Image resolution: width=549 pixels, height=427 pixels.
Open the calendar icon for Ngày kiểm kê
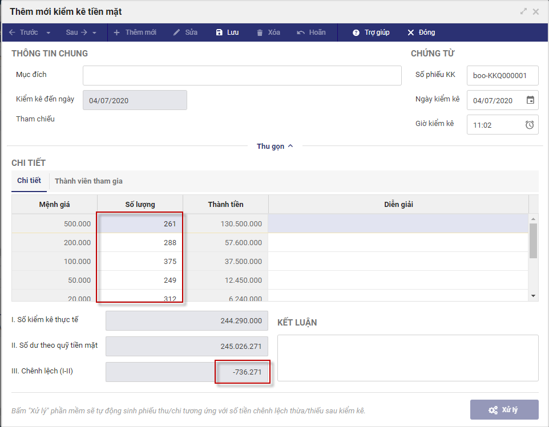pos(530,100)
